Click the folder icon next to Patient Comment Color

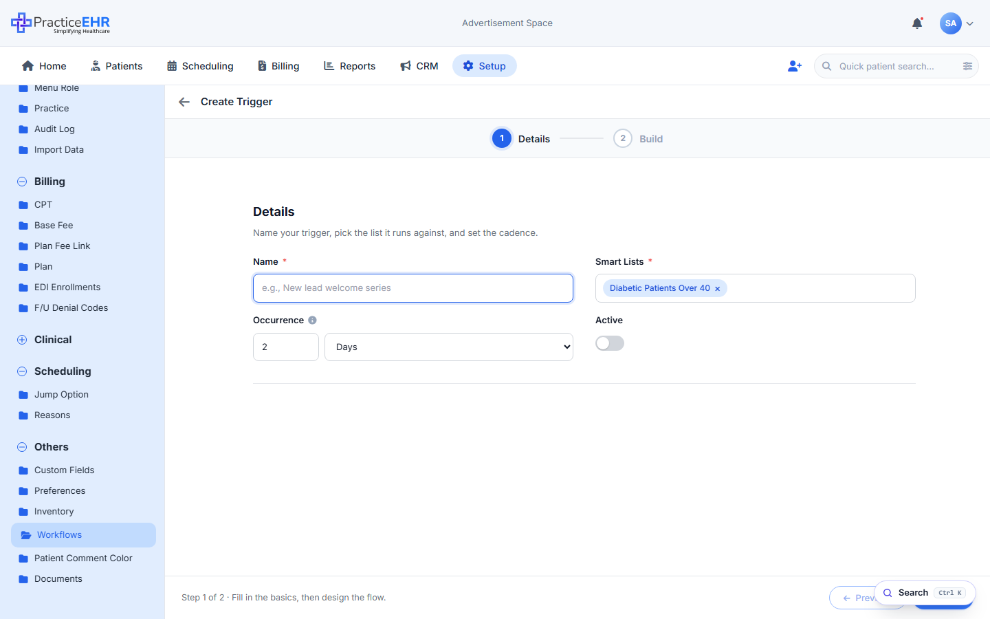point(23,558)
